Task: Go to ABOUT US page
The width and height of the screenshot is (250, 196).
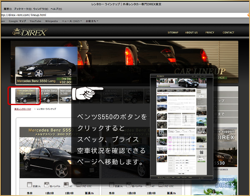Action: tap(191, 33)
